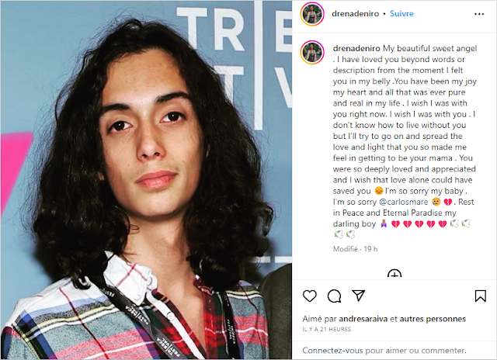The width and height of the screenshot is (497, 360).
Task: Click the caption profile avatar
Action: pos(312,52)
